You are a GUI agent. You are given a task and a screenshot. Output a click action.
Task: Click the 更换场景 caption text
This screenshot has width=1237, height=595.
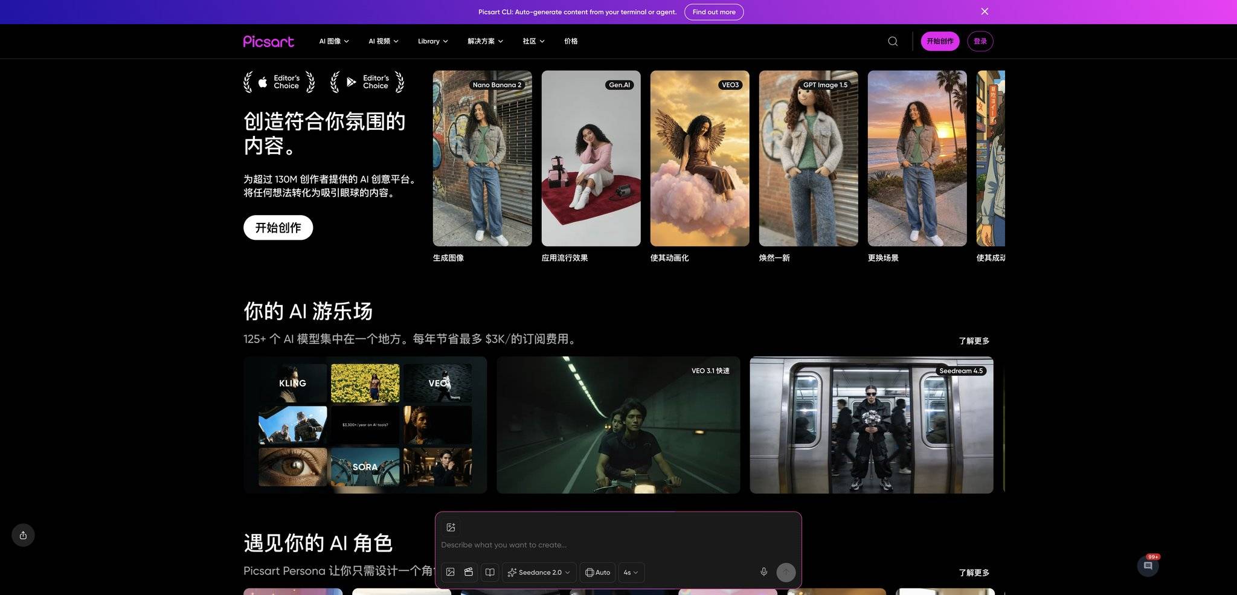point(883,258)
